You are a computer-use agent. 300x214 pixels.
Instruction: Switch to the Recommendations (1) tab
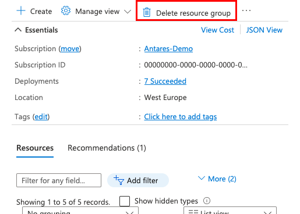[x=107, y=148]
